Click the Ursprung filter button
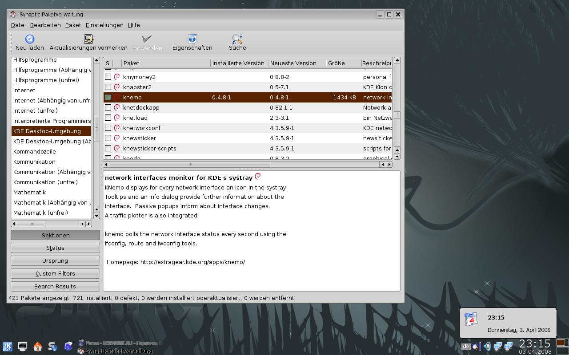 coord(55,260)
